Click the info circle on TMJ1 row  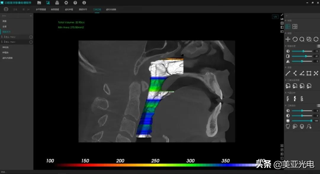click(31, 42)
